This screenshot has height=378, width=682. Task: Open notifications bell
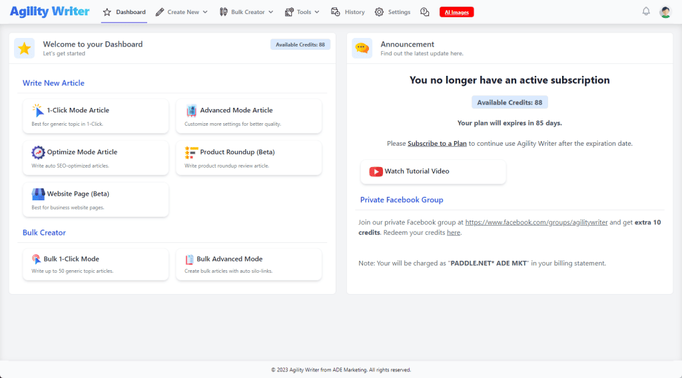pyautogui.click(x=646, y=11)
